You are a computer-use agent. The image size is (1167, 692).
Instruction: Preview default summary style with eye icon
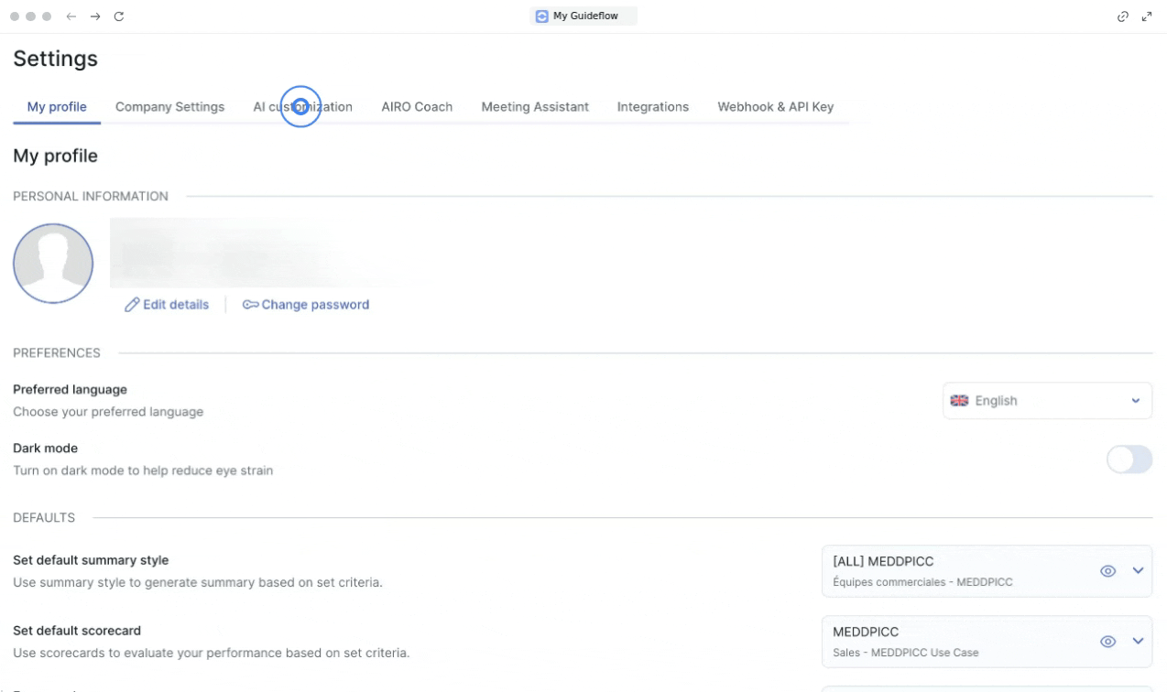[x=1107, y=571]
